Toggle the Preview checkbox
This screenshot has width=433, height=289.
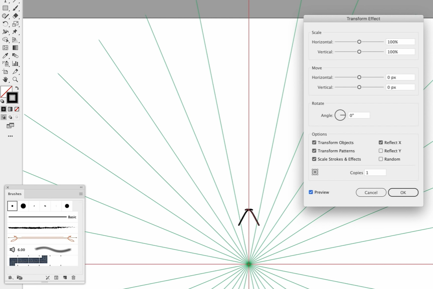click(x=311, y=193)
